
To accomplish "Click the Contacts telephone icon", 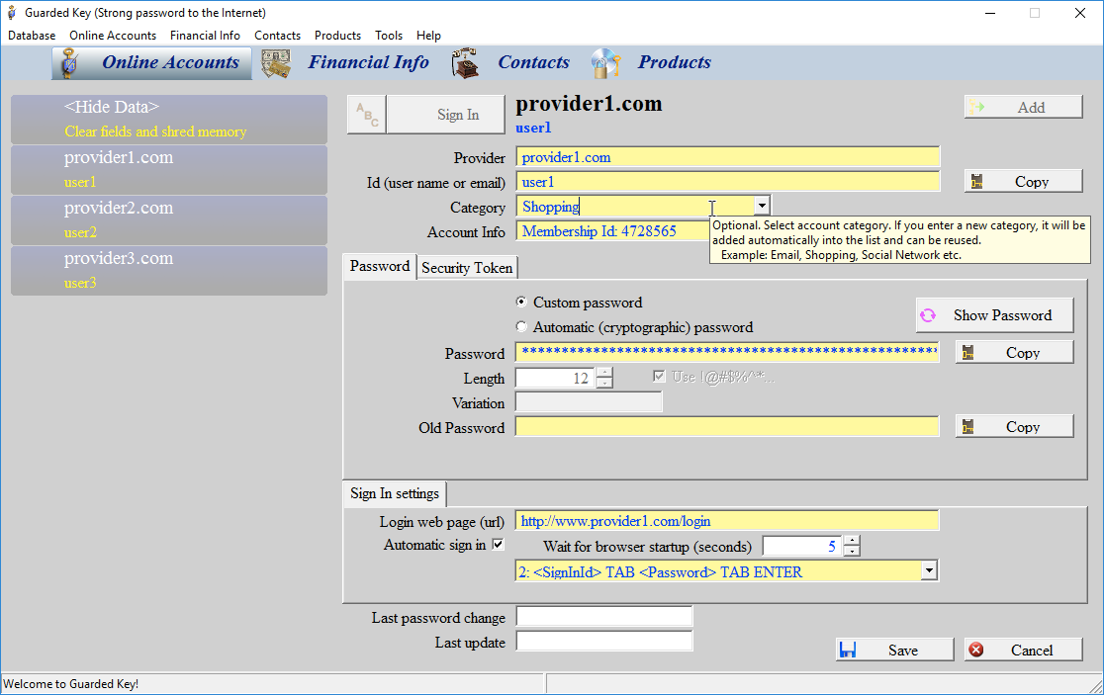I will pyautogui.click(x=465, y=62).
